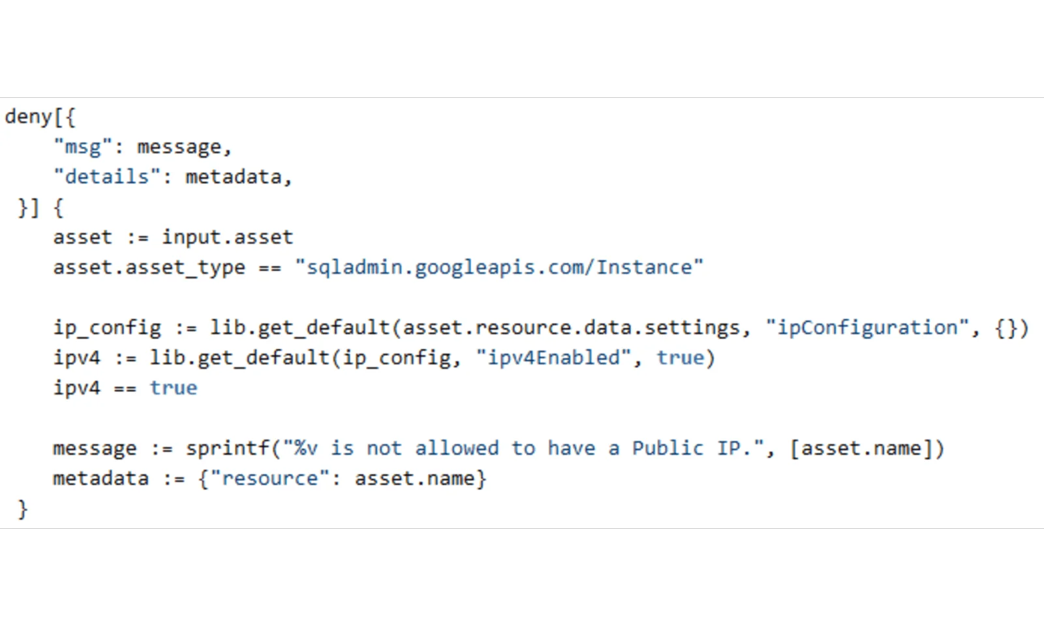The image size is (1044, 626).
Task: Click message value after the msg key
Action: pyautogui.click(x=179, y=147)
